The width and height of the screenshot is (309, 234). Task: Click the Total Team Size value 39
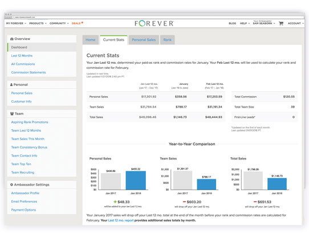tap(293, 107)
